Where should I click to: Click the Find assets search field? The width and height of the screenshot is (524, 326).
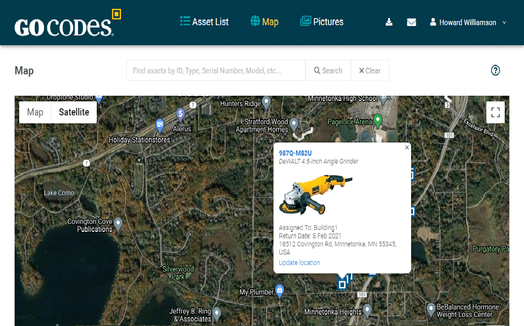pos(216,70)
